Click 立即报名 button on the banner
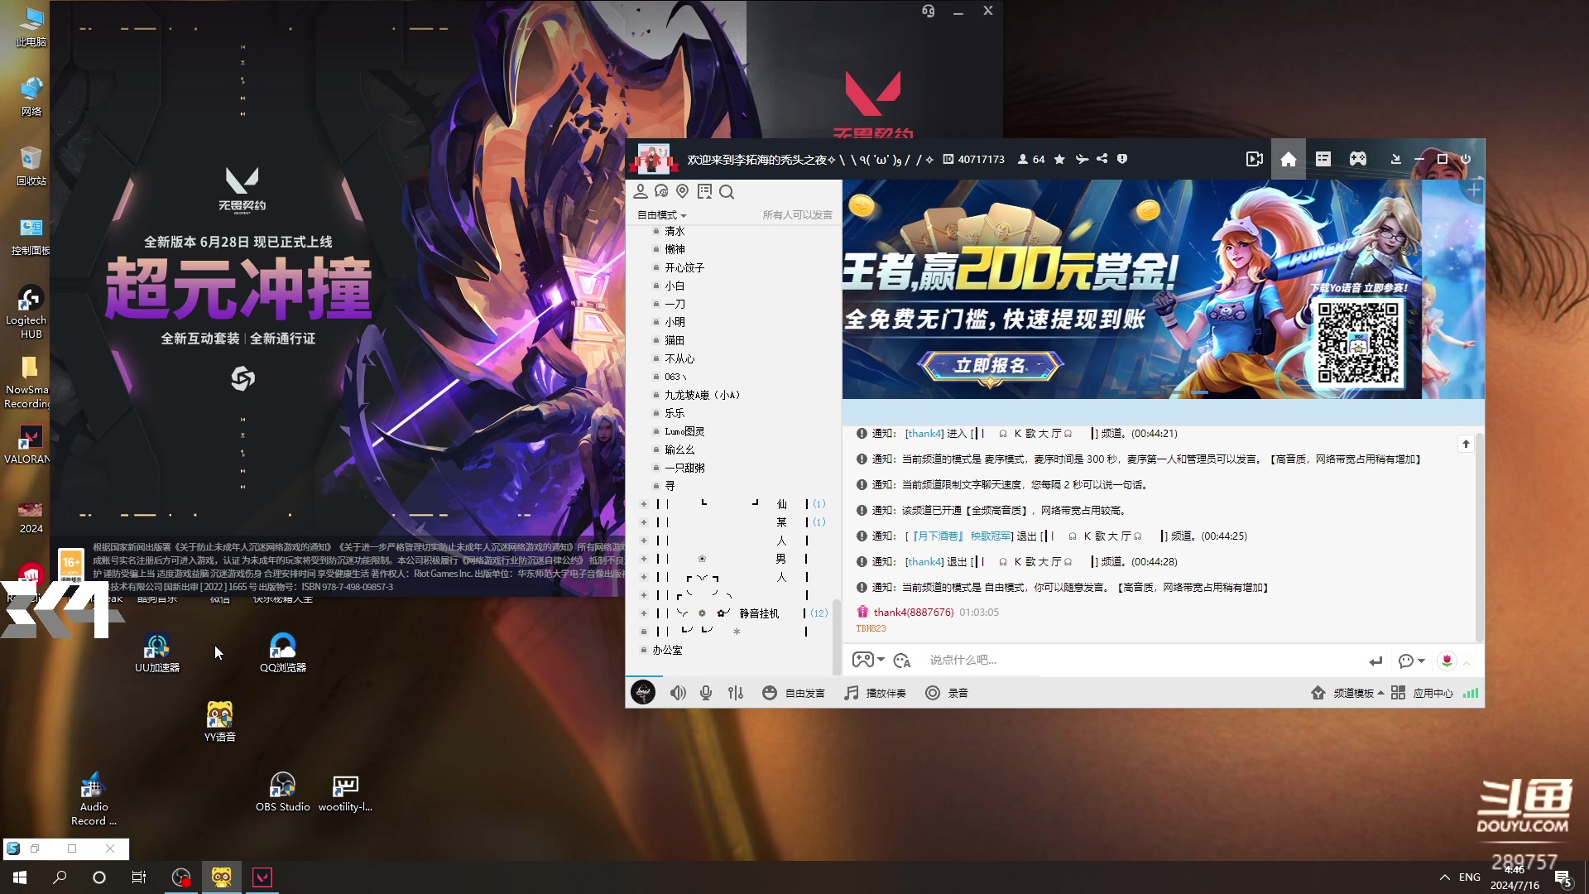The height and width of the screenshot is (894, 1589). coord(990,366)
